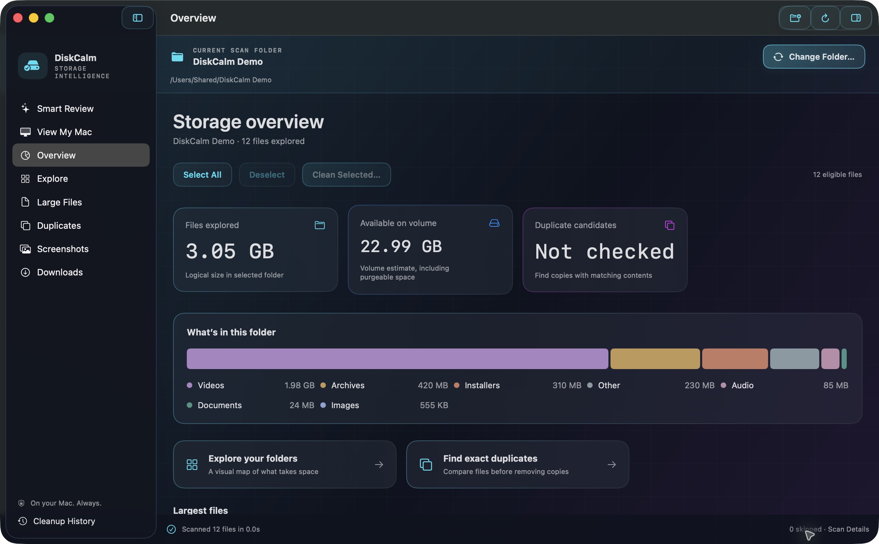Select the Overview sidebar item
879x544 pixels.
(81, 155)
